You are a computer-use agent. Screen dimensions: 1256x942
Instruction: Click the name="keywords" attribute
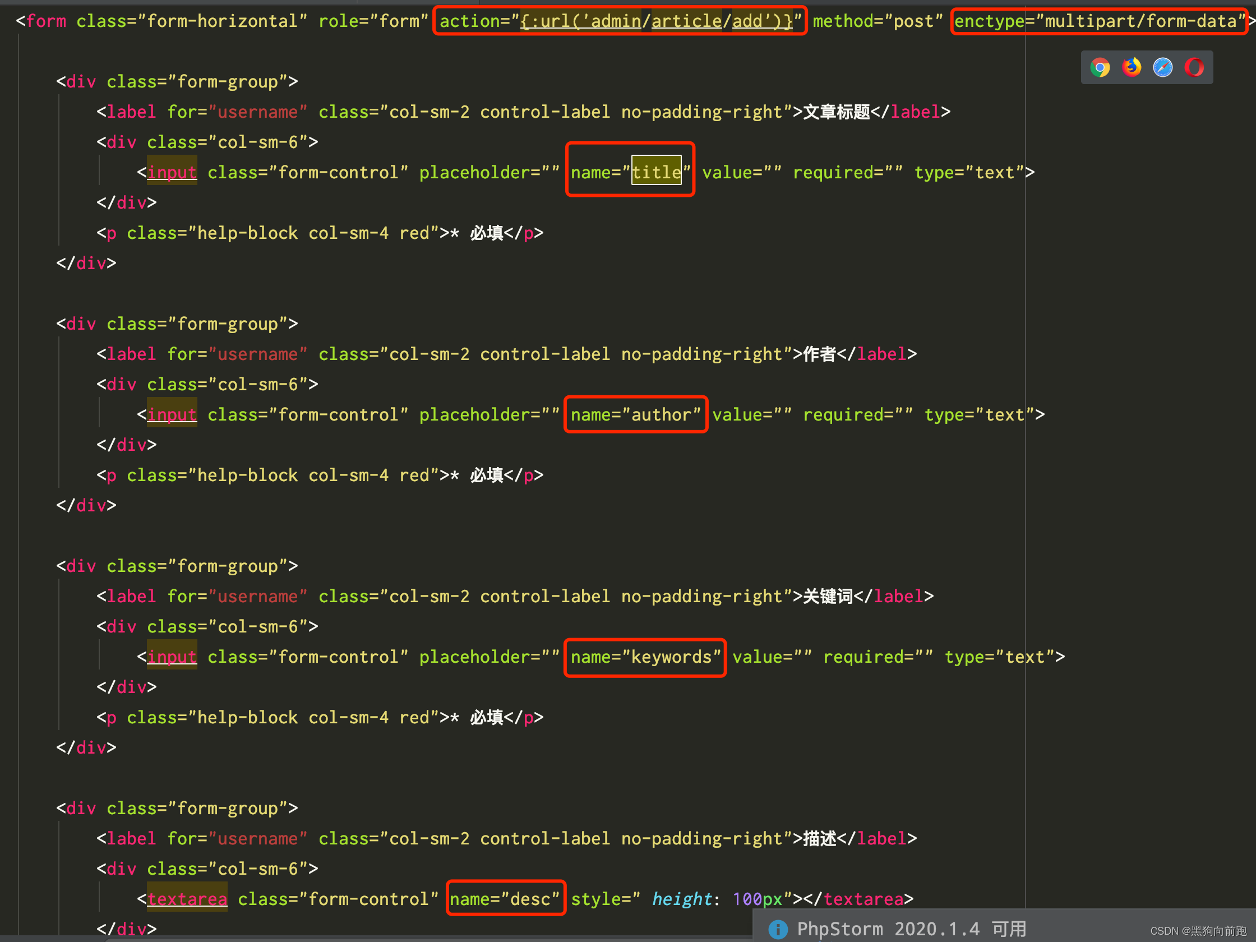645,657
